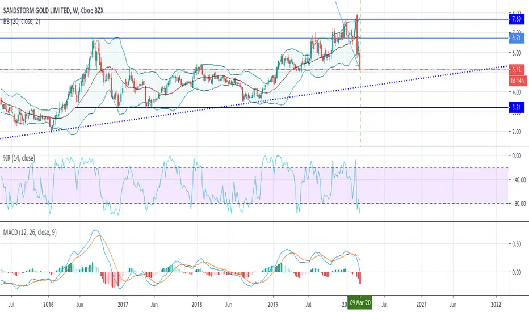This screenshot has height=312, width=529.
Task: Click the SANDSTORM GOLD LIMITED chart title
Action: tap(53, 11)
